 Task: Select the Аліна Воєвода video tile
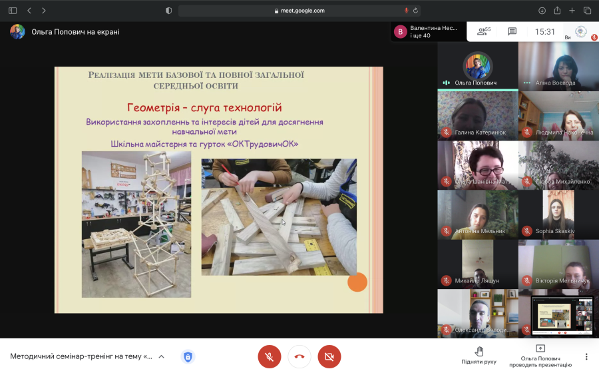pyautogui.click(x=558, y=66)
